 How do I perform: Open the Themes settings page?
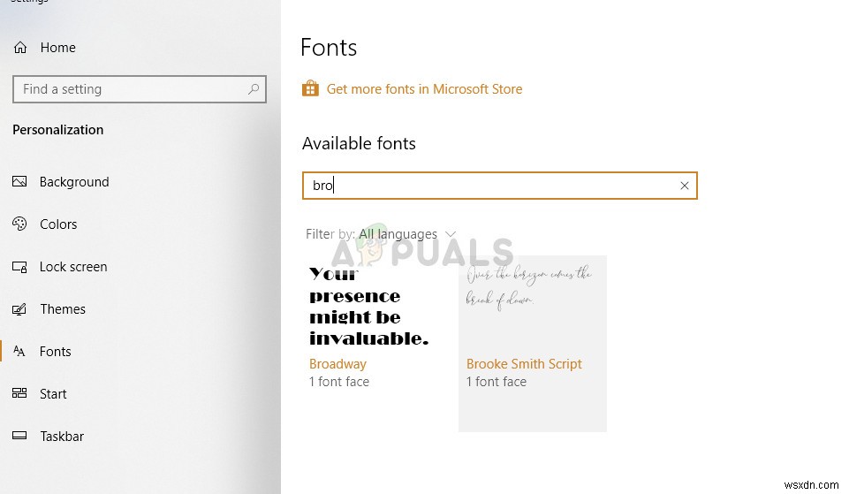pos(63,309)
